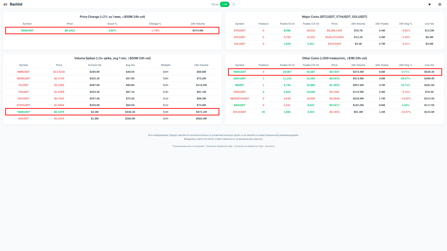Select ETHUSDT symbol in Major Coins
Image resolution: width=447 pixels, height=251 pixels.
pos(240,31)
